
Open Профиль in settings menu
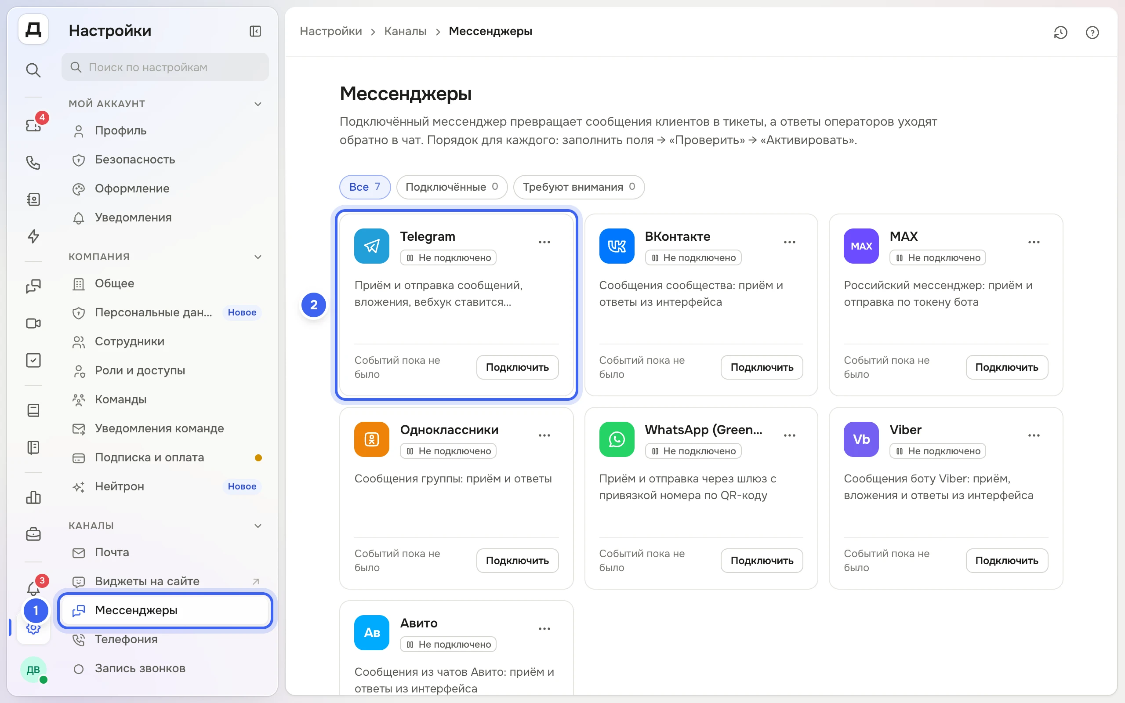(165, 130)
